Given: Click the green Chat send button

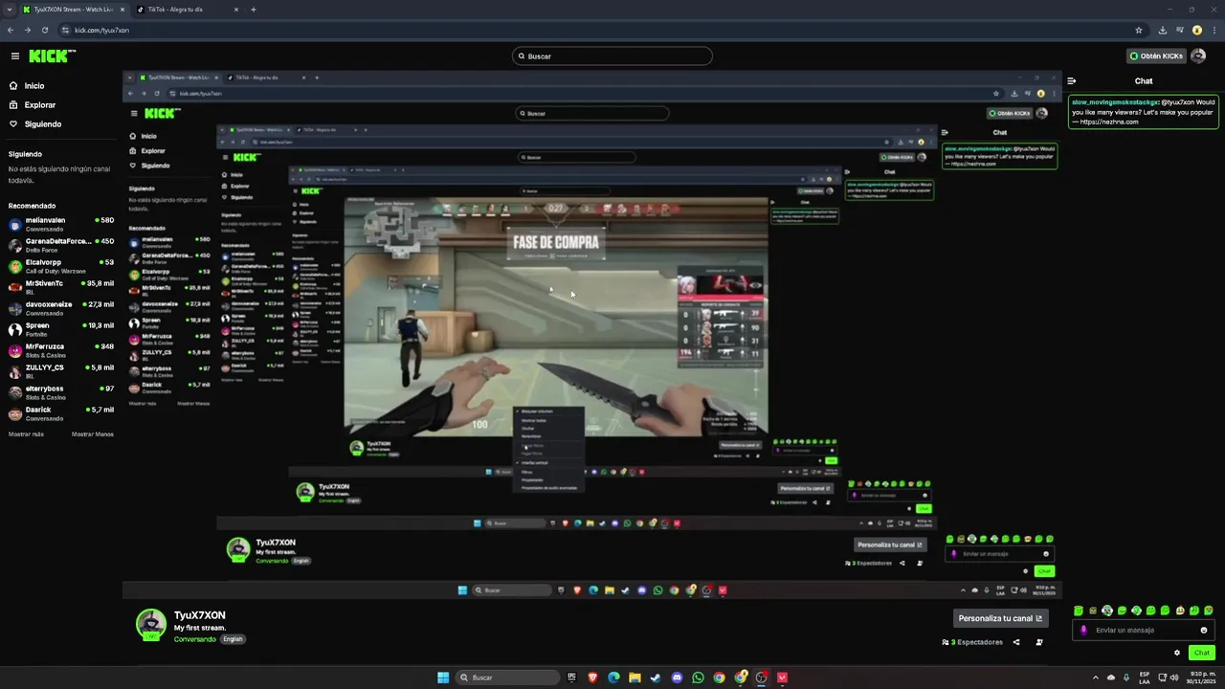Looking at the screenshot, I should tap(1202, 653).
